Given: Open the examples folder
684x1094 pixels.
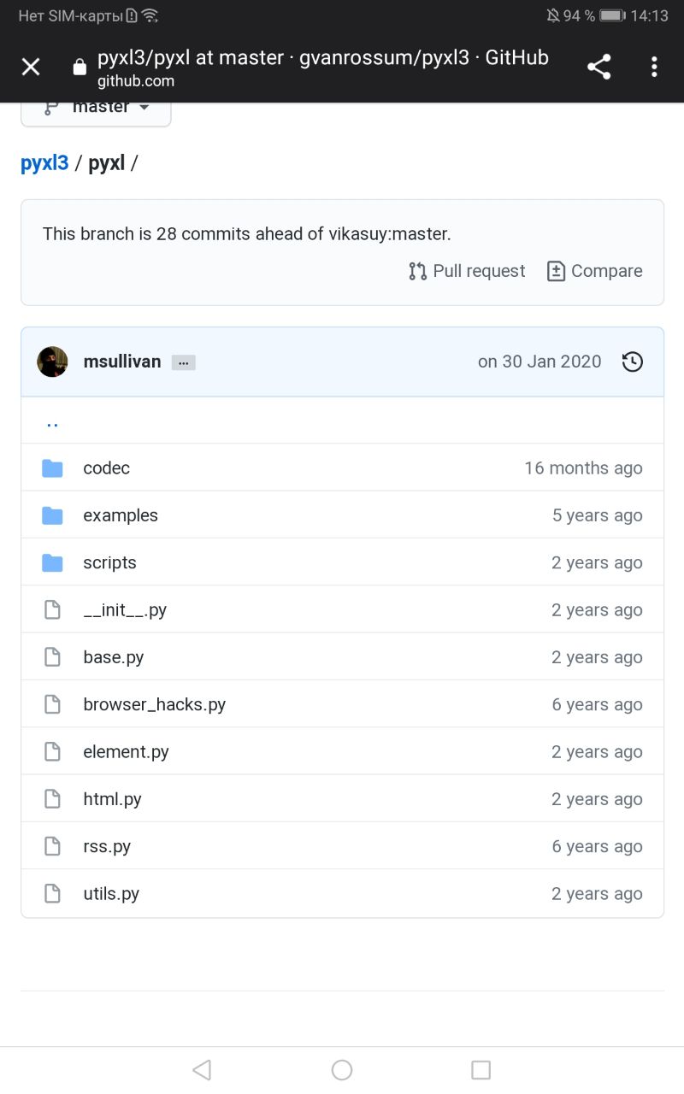Looking at the screenshot, I should point(121,515).
